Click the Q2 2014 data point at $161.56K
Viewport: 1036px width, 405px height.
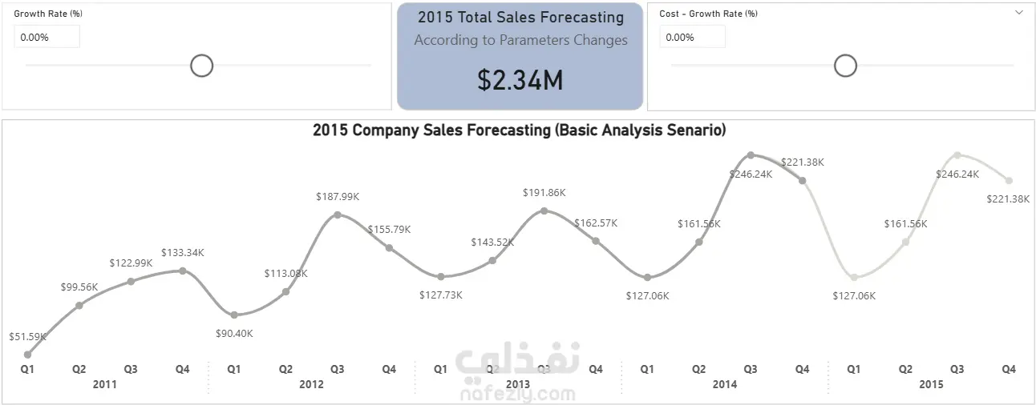pyautogui.click(x=699, y=241)
